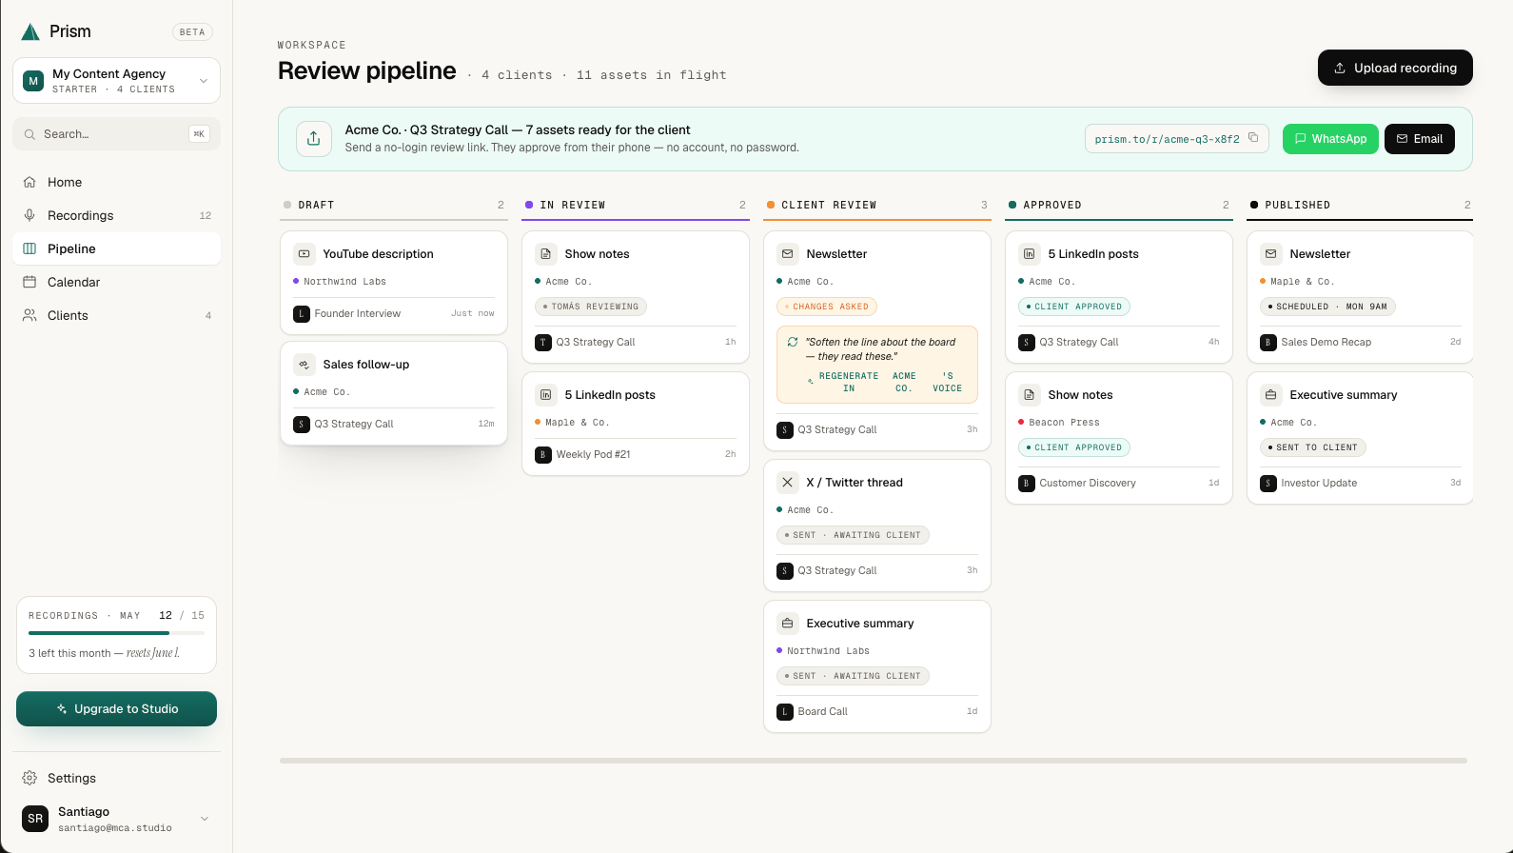Click the Changes Asked status pill
The width and height of the screenshot is (1513, 853).
[x=827, y=307]
